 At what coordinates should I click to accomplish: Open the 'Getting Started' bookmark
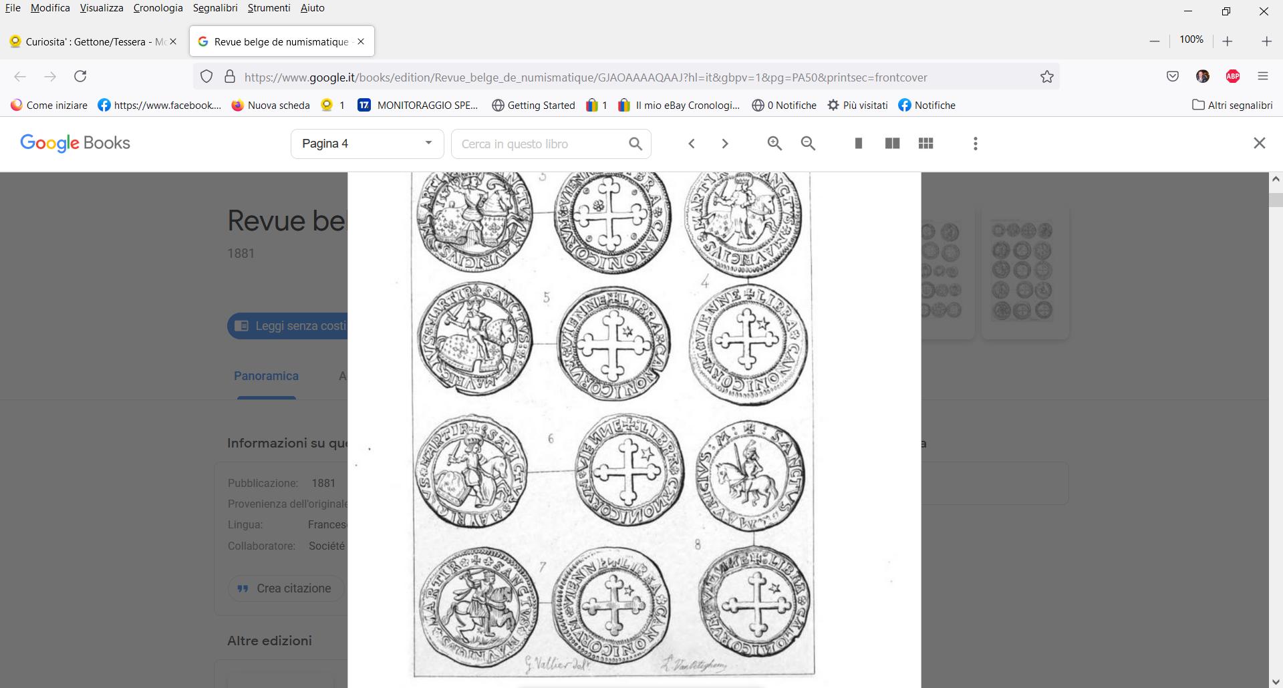533,105
